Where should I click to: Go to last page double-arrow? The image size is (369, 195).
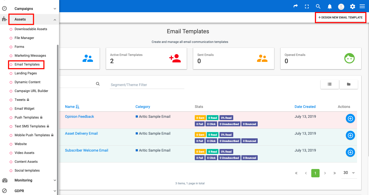coord(335,173)
